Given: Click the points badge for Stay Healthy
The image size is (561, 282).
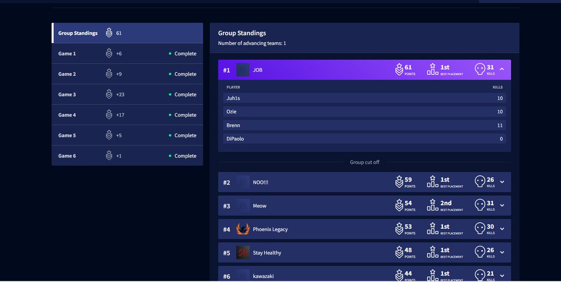Looking at the screenshot, I should point(399,252).
